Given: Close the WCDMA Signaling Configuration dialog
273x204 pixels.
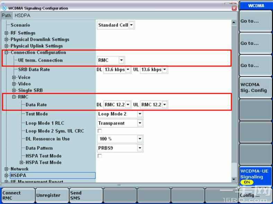Looking at the screenshot, I should (234, 8).
